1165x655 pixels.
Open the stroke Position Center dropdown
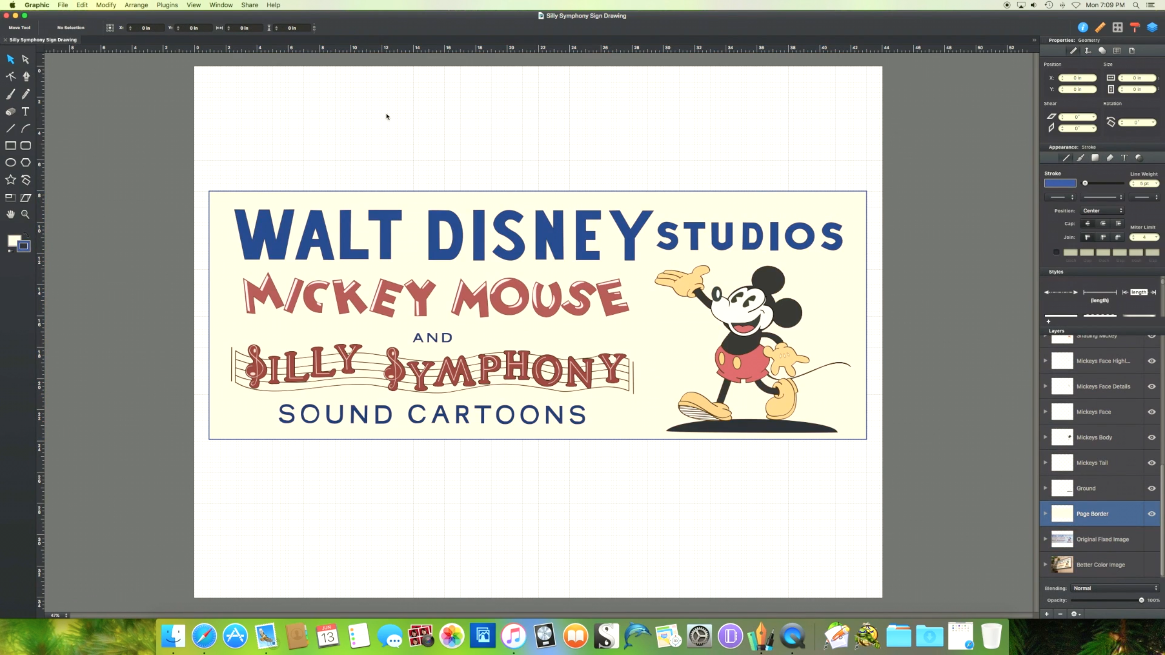[1102, 211]
